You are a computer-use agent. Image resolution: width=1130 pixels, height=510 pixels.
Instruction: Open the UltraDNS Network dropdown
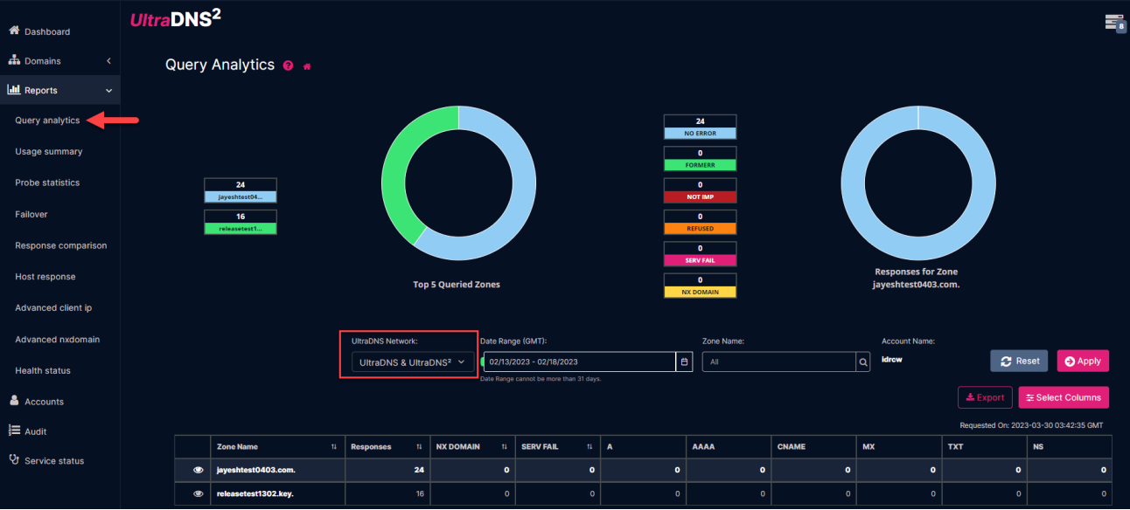409,361
